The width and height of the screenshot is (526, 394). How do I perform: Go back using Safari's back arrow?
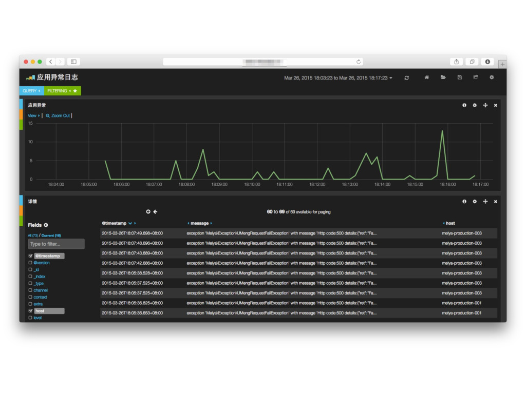click(51, 62)
